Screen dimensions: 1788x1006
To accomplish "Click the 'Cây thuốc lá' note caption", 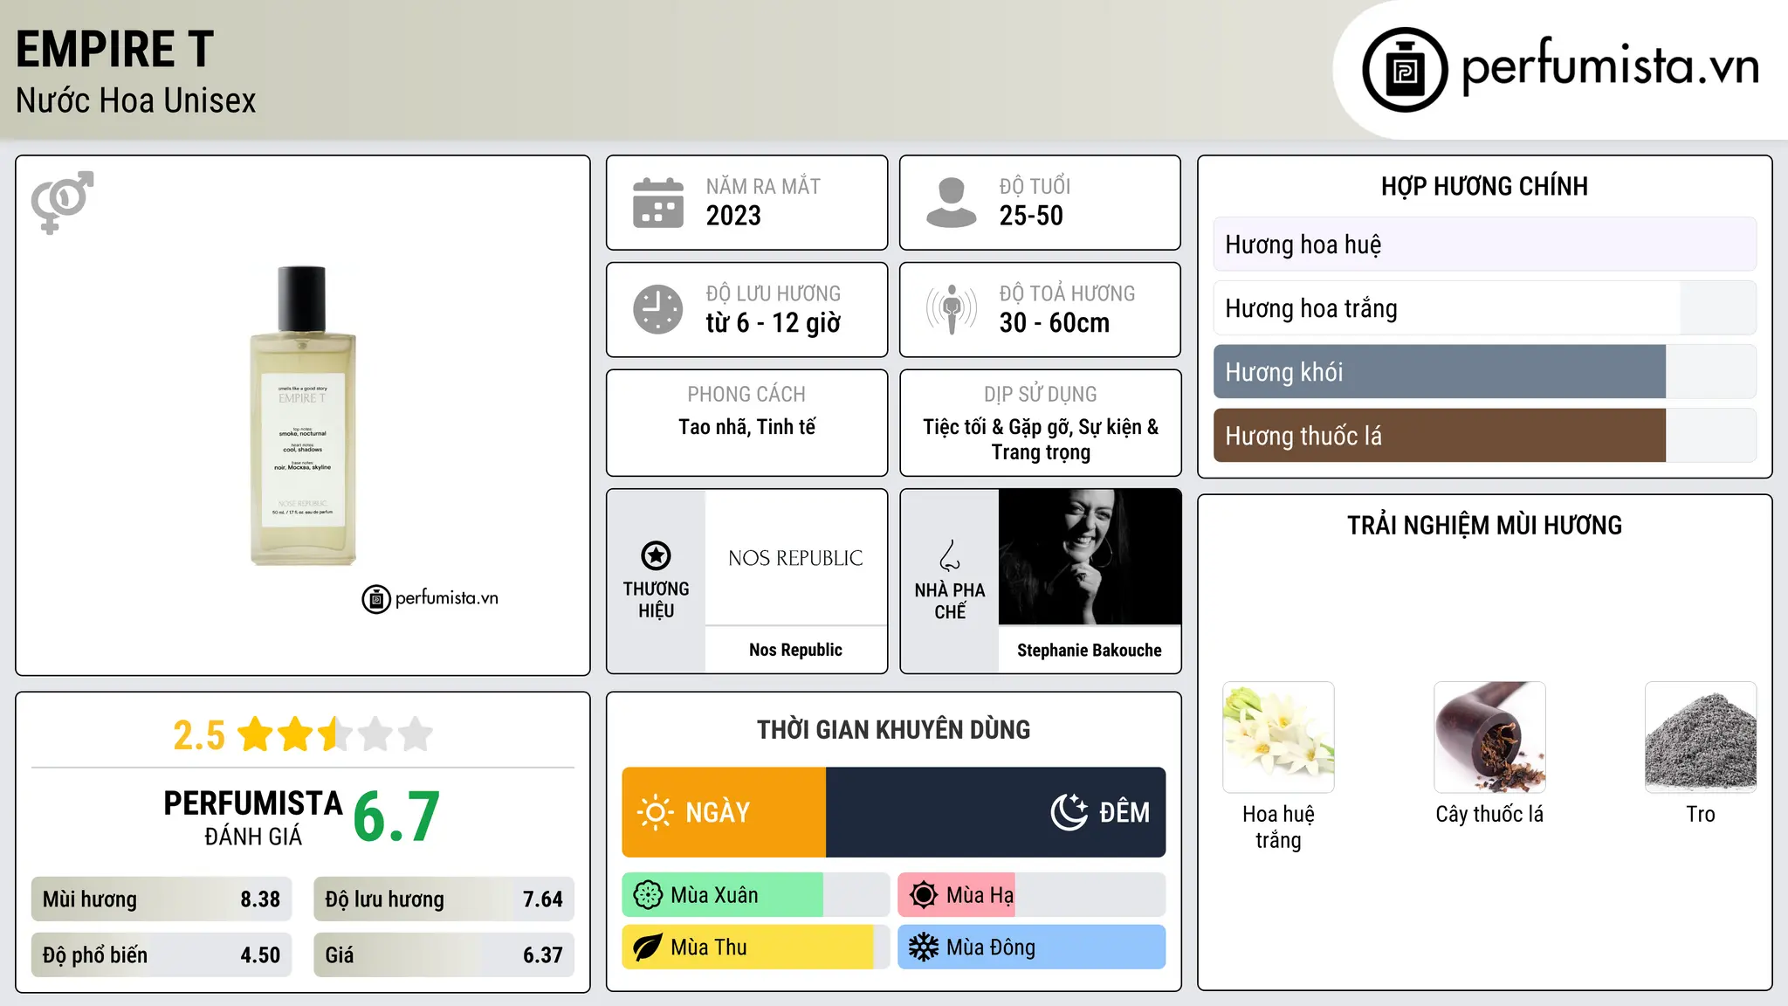I will (1489, 814).
